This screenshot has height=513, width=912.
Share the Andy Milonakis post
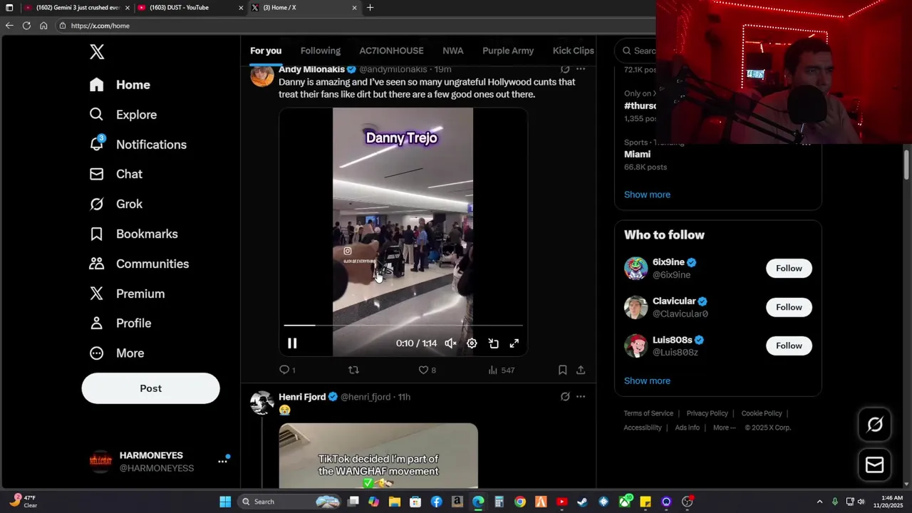tap(581, 370)
